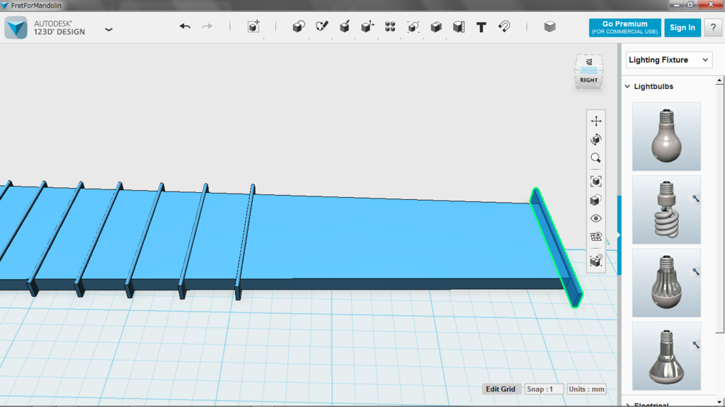Toggle grid visibility icon

tap(596, 237)
